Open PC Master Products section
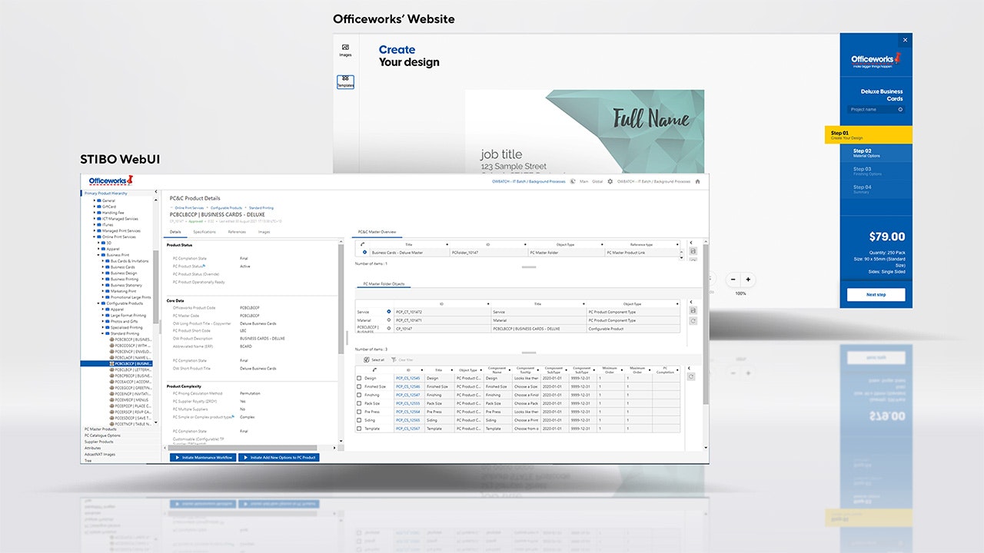This screenshot has width=984, height=553. tap(101, 429)
